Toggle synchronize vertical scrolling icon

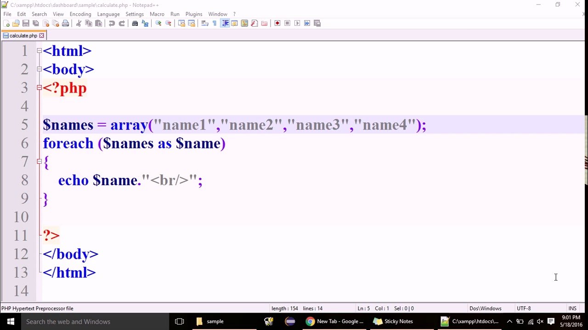click(x=181, y=23)
